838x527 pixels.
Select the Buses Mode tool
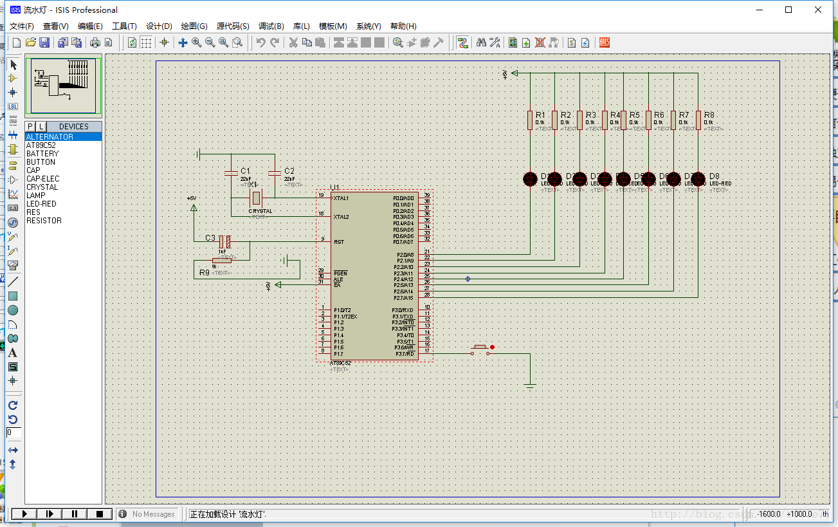pos(13,135)
